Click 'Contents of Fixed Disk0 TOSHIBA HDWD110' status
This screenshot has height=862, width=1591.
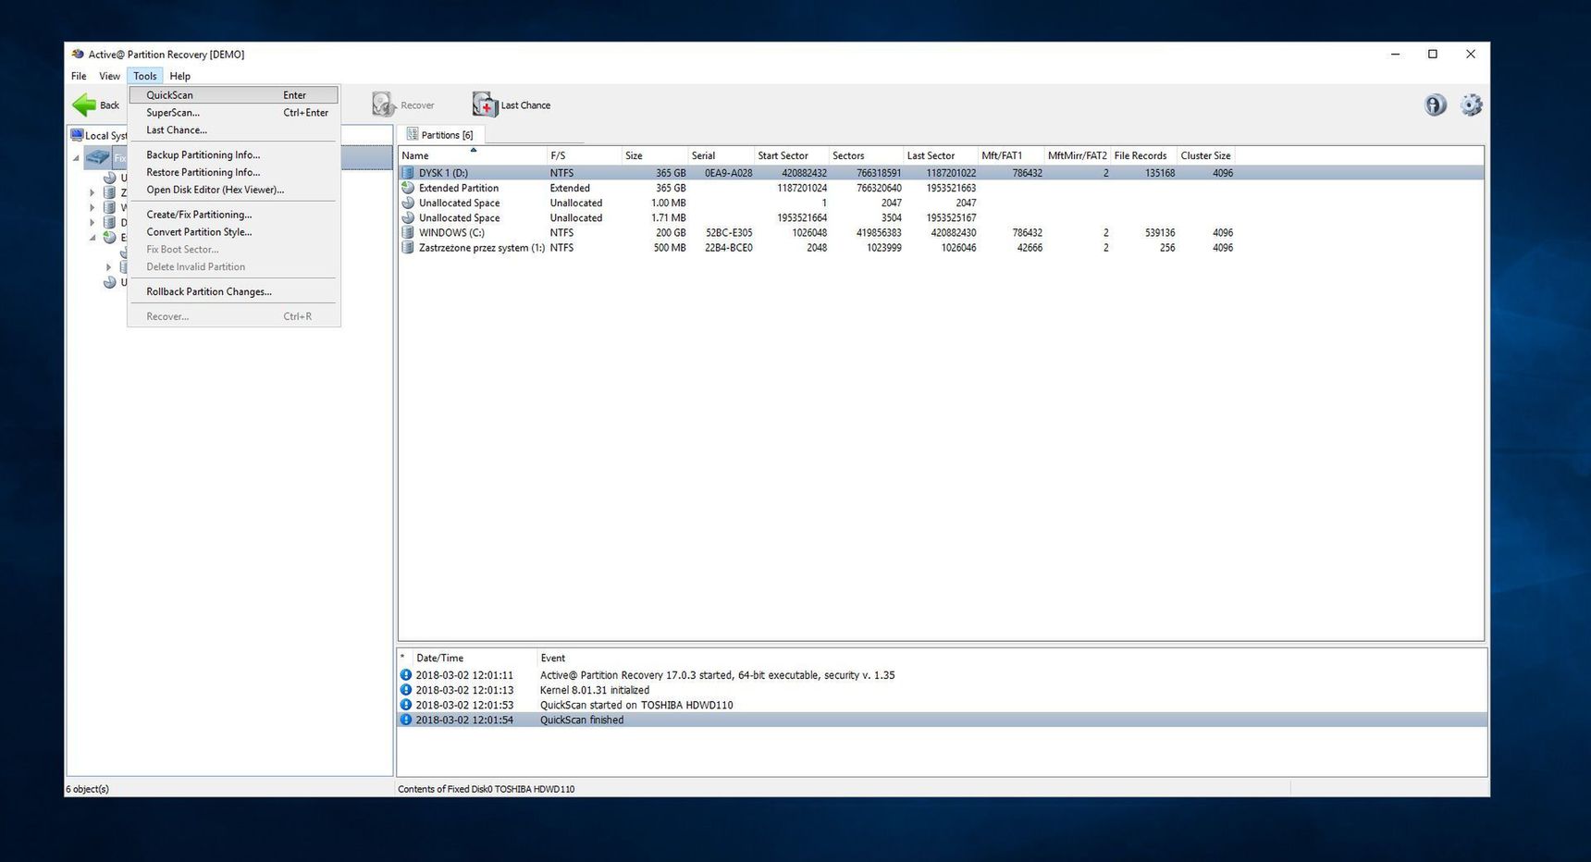coord(486,789)
